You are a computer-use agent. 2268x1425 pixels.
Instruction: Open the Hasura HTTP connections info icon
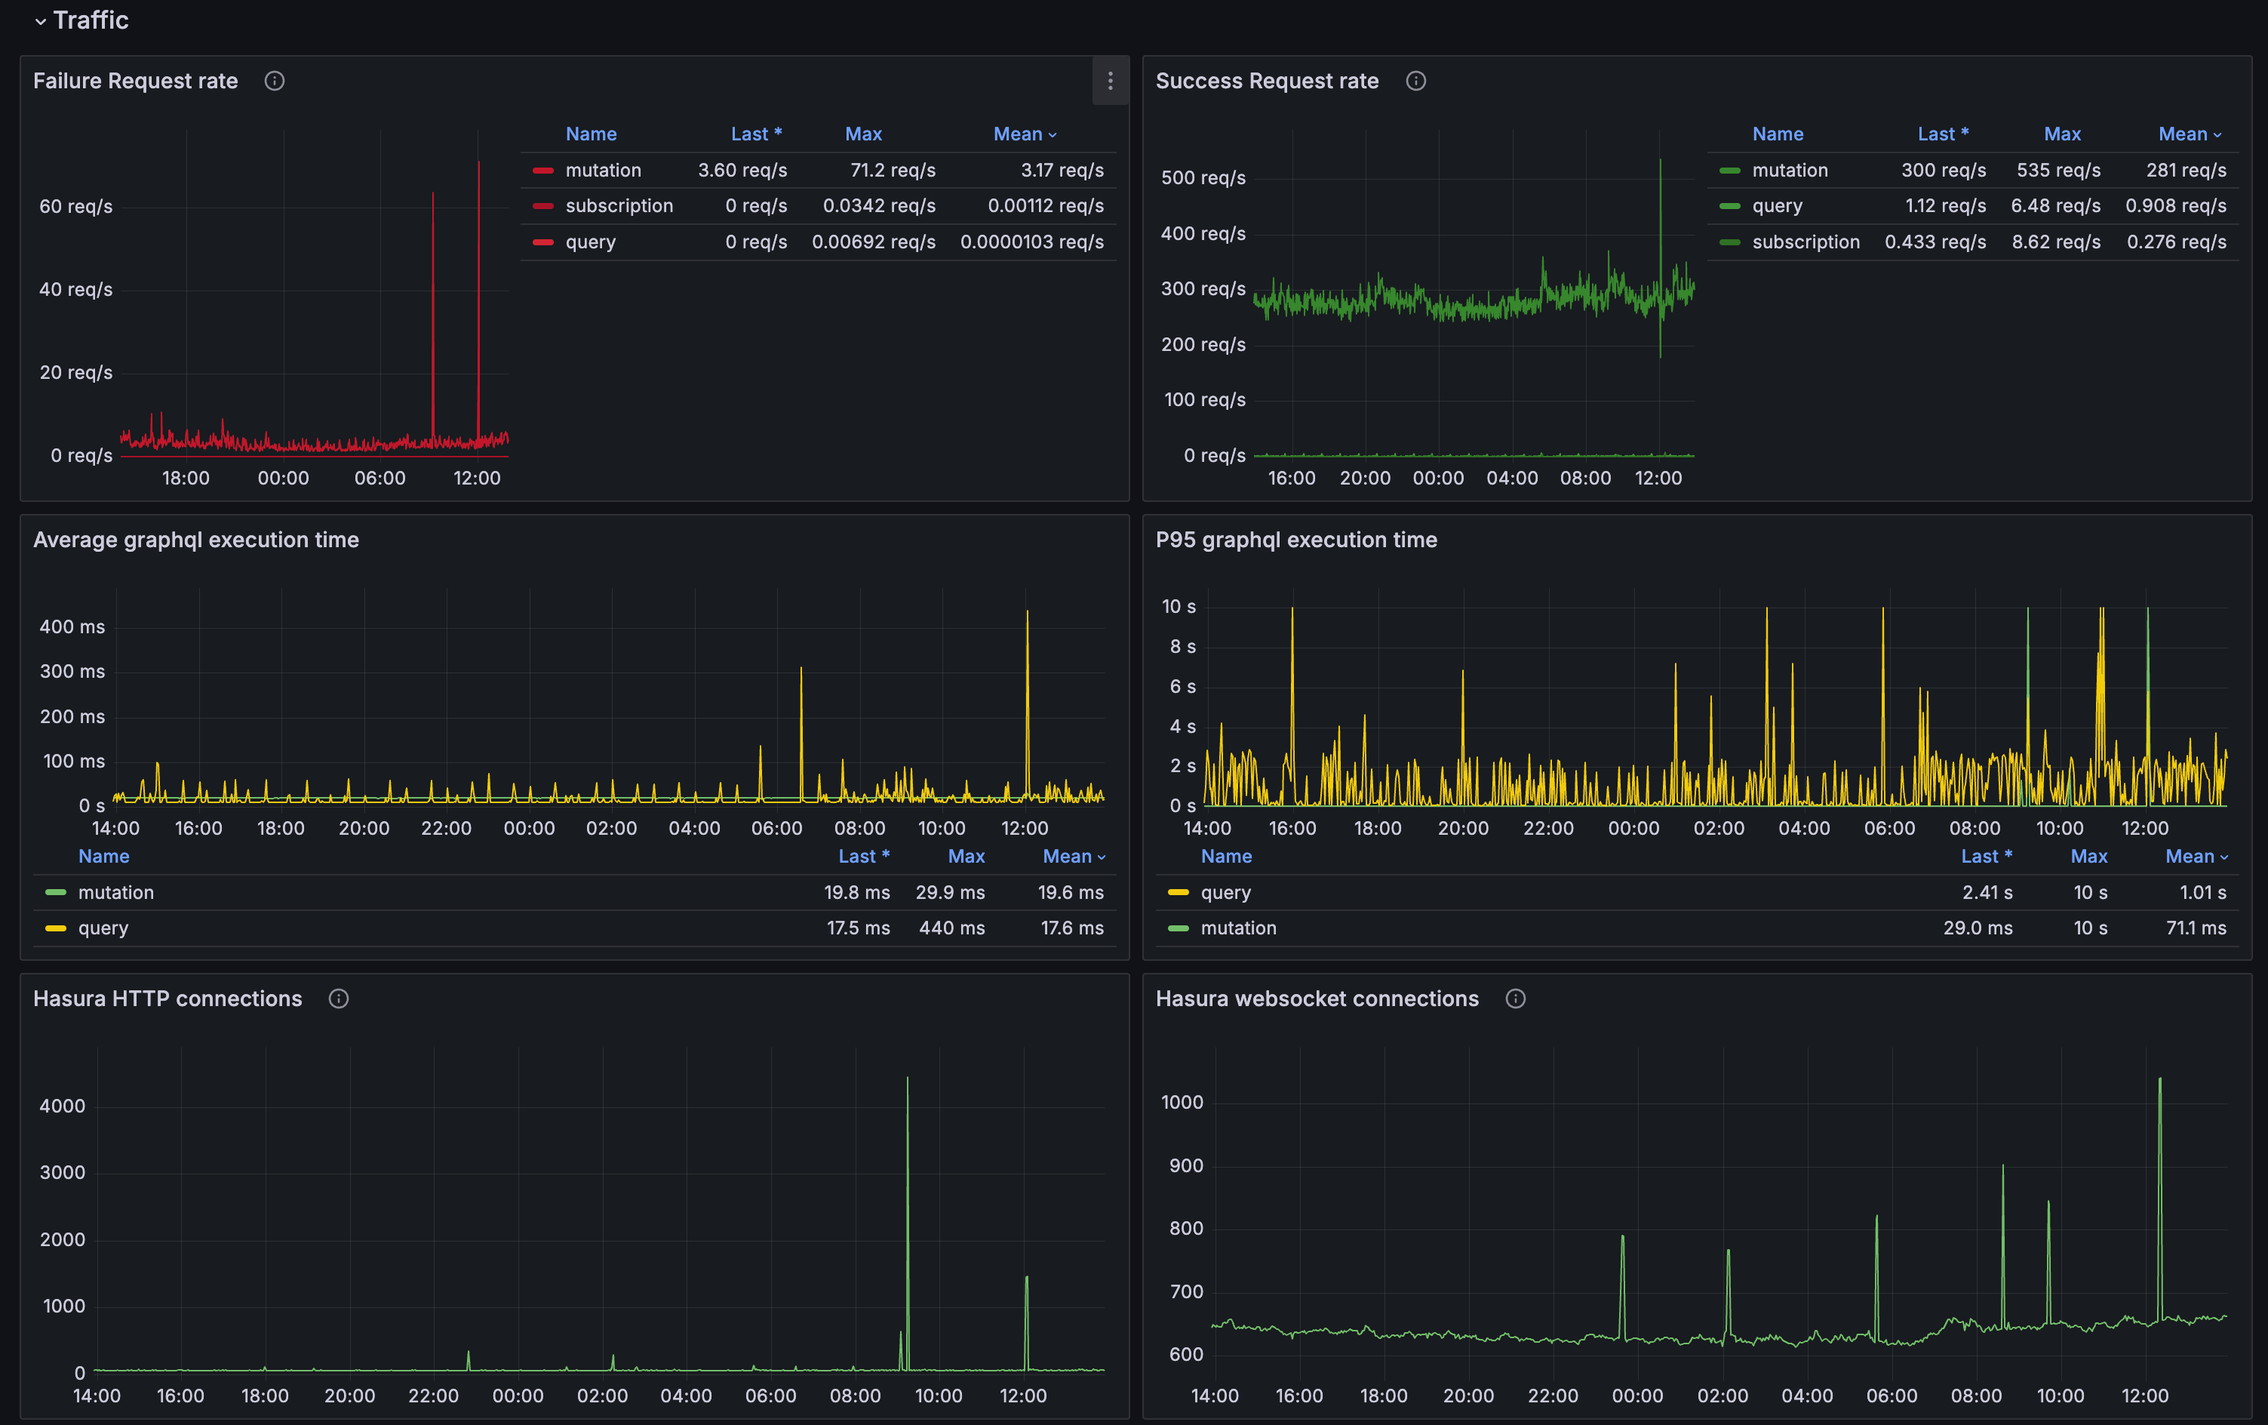click(x=339, y=999)
